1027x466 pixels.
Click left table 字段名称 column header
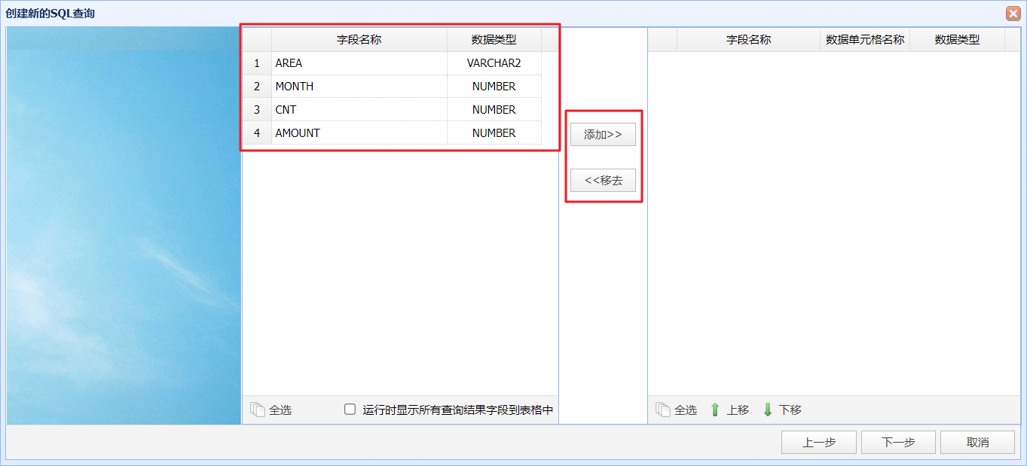pyautogui.click(x=359, y=40)
